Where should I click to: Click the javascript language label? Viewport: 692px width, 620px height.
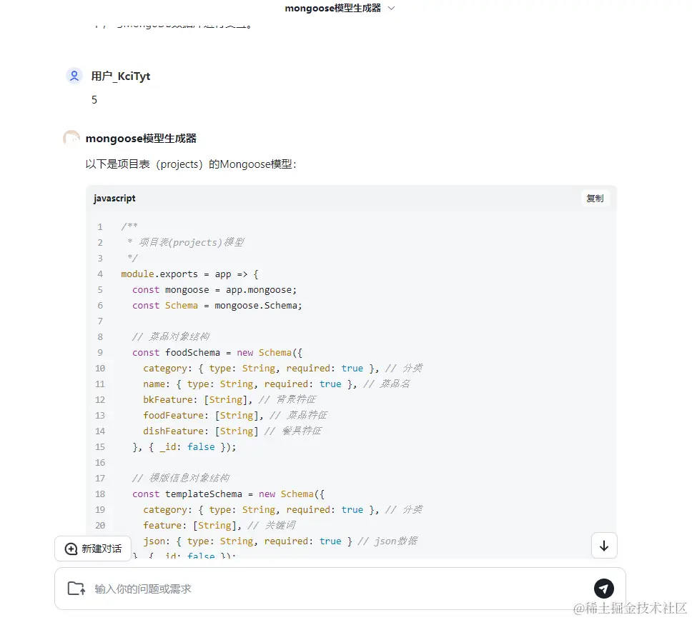tap(114, 199)
